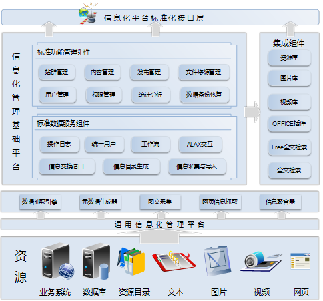Image resolution: width=323 pixels, height=301 pixels.
Task: Click the 数据抽取引擎 box
Action: pyautogui.click(x=40, y=202)
